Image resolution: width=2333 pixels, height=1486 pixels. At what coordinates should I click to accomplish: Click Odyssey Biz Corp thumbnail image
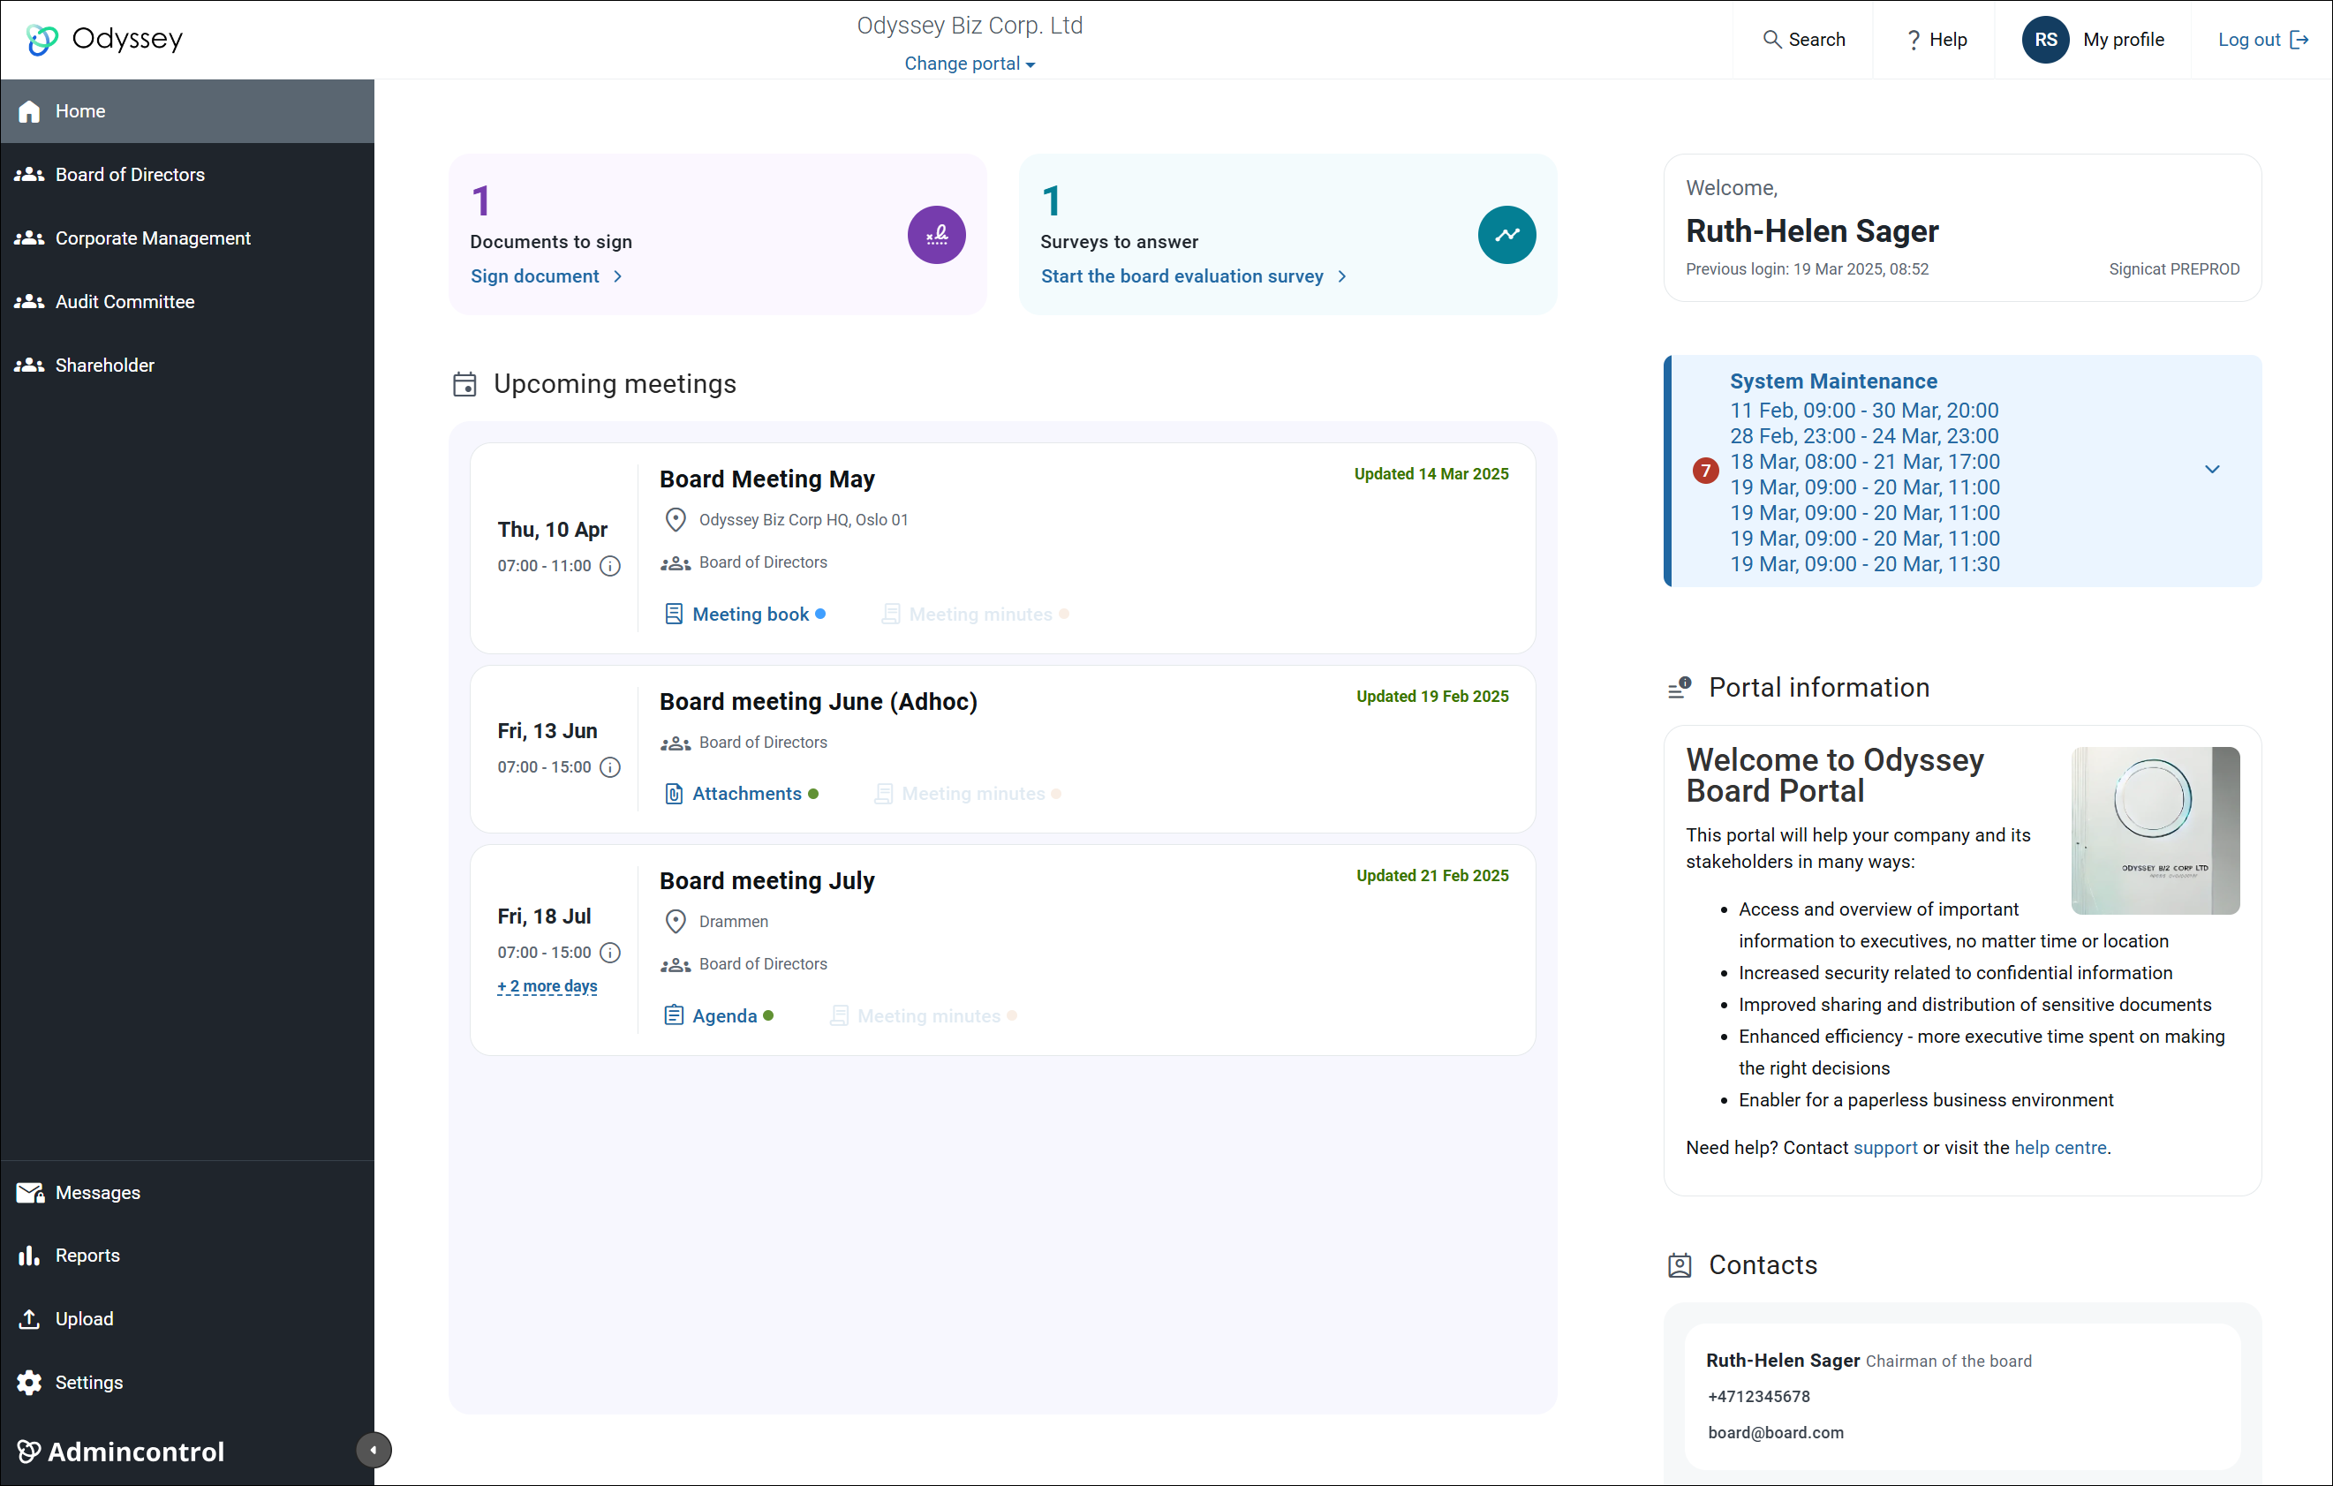pyautogui.click(x=2155, y=830)
